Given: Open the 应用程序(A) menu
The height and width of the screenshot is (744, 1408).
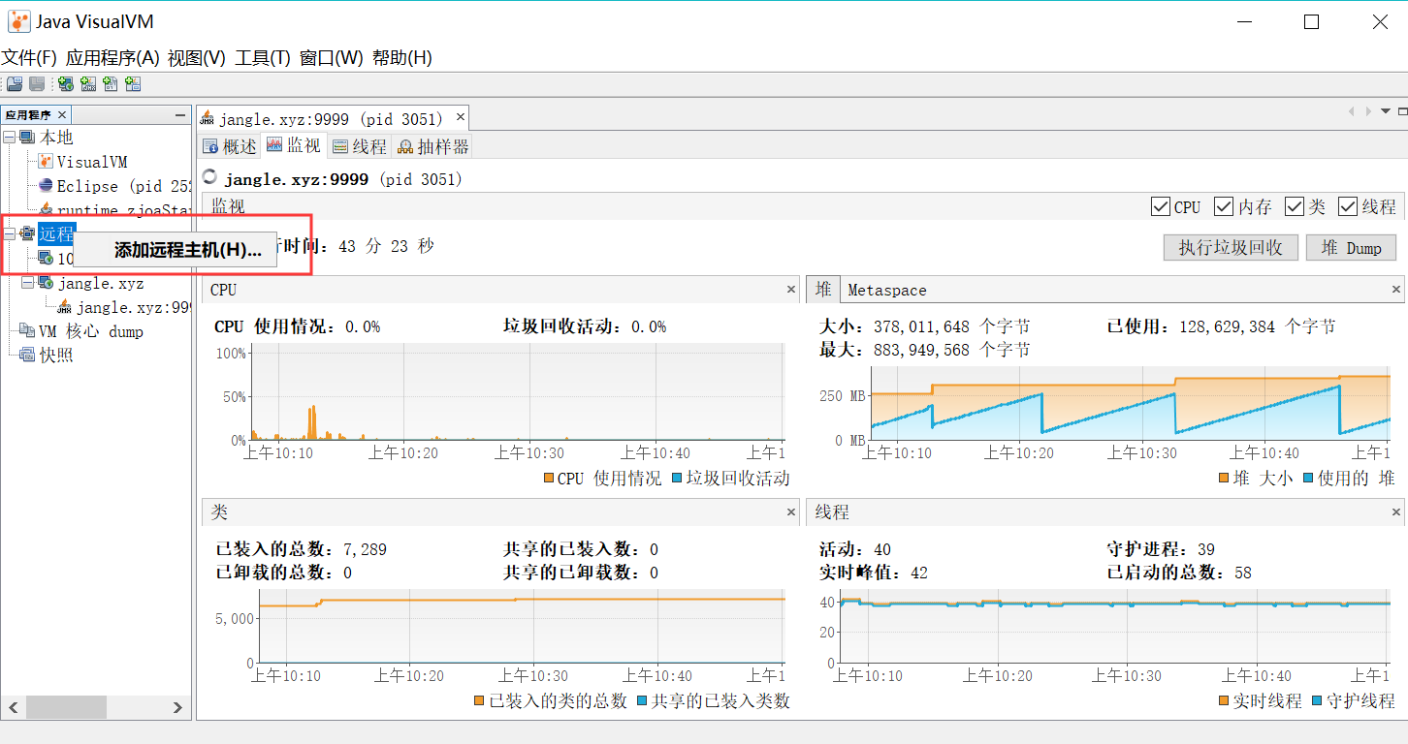Looking at the screenshot, I should click(x=112, y=58).
